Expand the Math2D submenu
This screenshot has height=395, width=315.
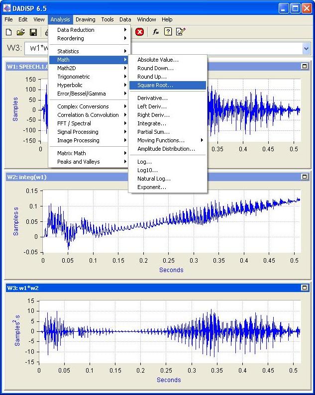click(x=90, y=68)
